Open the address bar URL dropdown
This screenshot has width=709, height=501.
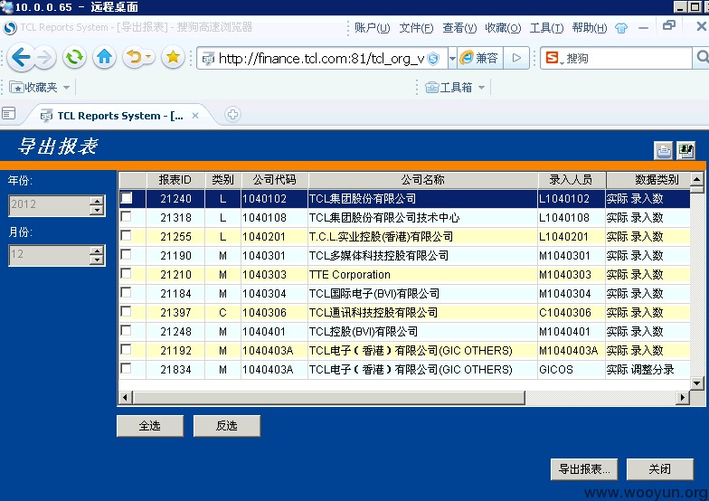tap(452, 58)
